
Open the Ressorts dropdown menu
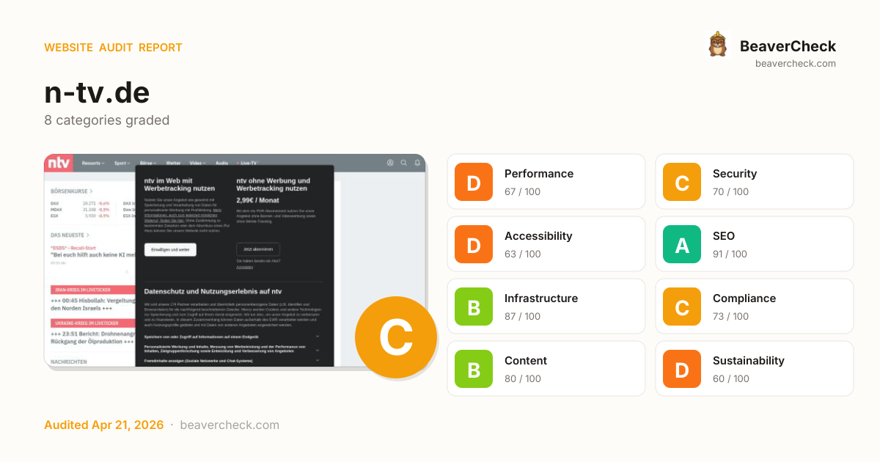[x=93, y=163]
